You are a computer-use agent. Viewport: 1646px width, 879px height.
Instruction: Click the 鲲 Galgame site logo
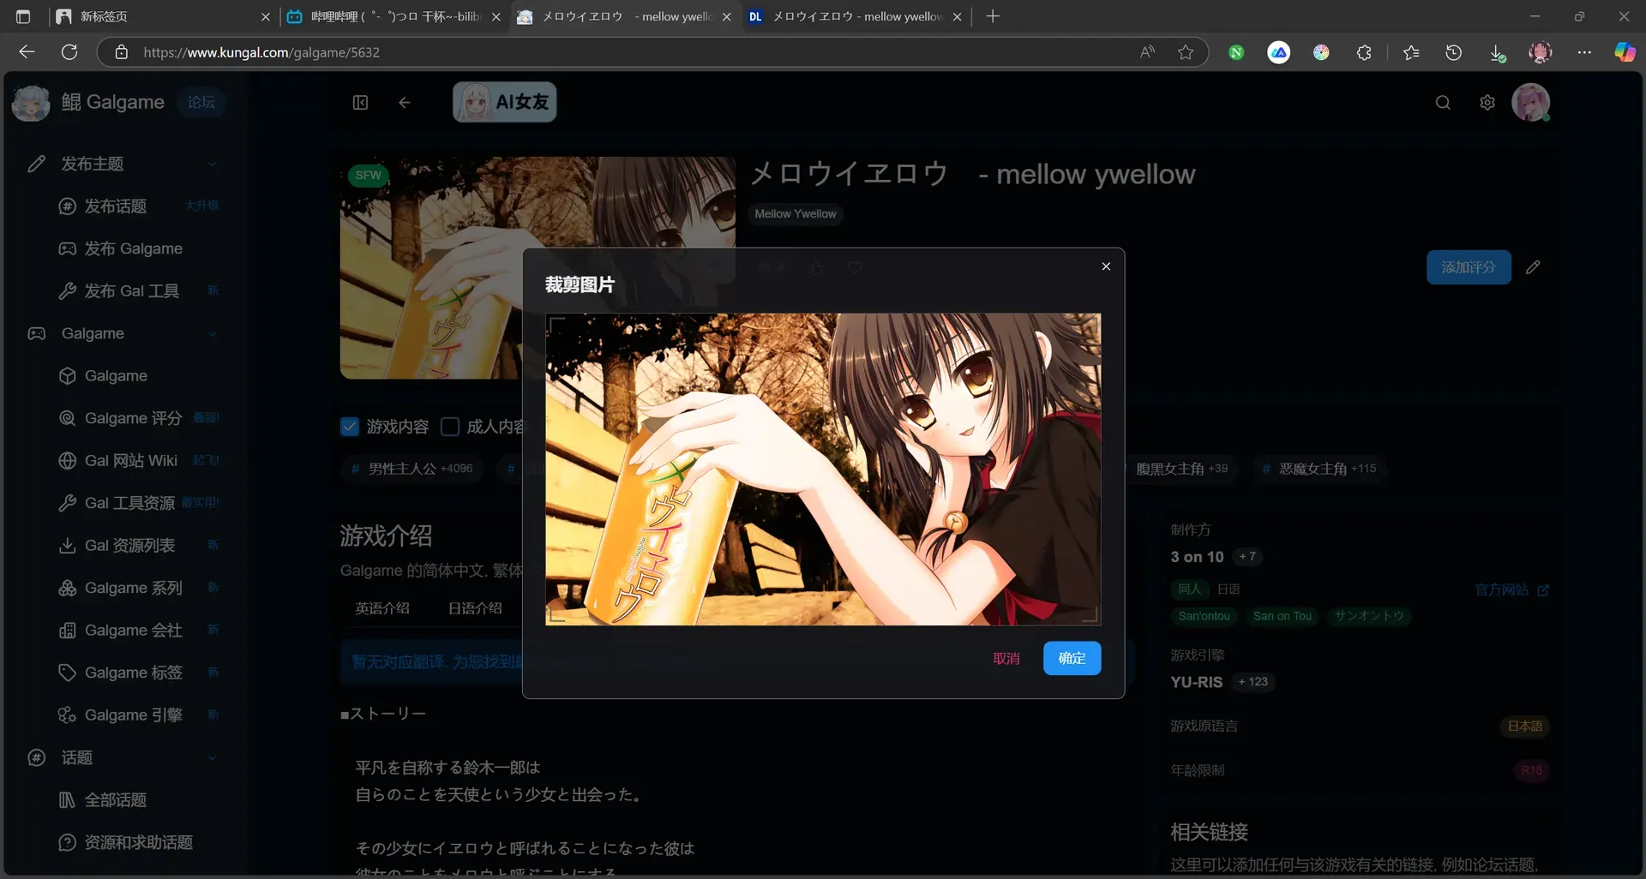(x=88, y=103)
